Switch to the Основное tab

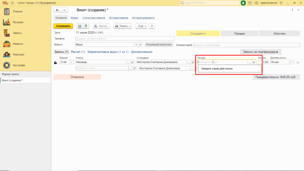[61, 18]
